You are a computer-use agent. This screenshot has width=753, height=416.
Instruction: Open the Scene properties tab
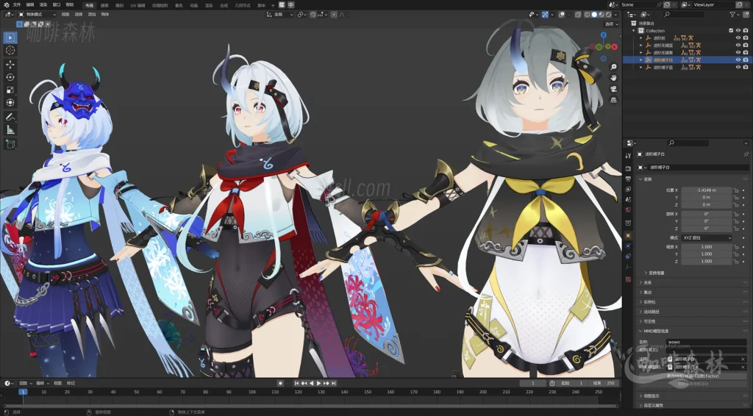[628, 200]
